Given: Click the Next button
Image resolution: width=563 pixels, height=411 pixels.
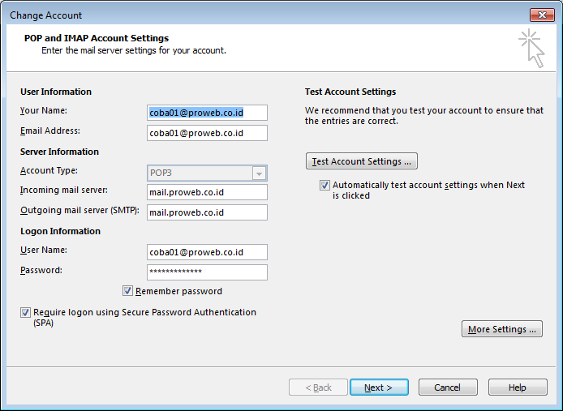Looking at the screenshot, I should point(379,387).
